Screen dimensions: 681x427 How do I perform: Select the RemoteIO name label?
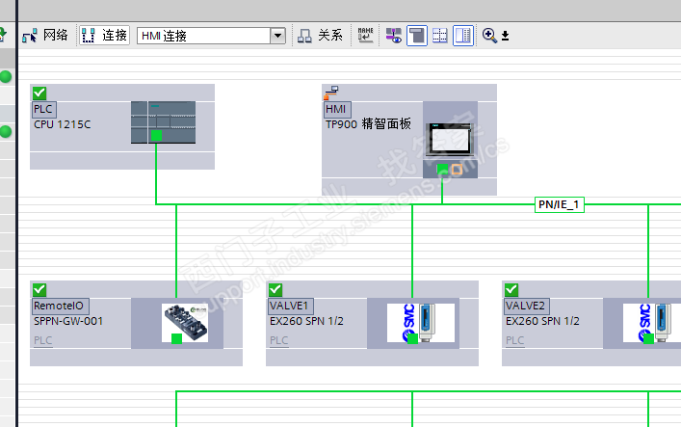pos(60,306)
